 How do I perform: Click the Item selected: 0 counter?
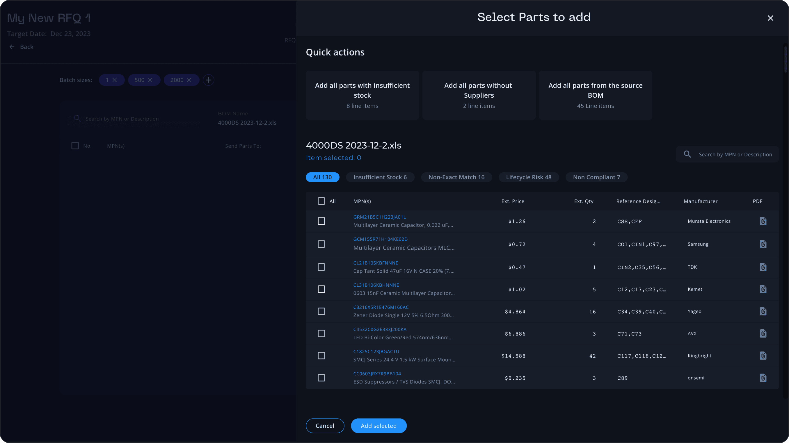click(333, 158)
